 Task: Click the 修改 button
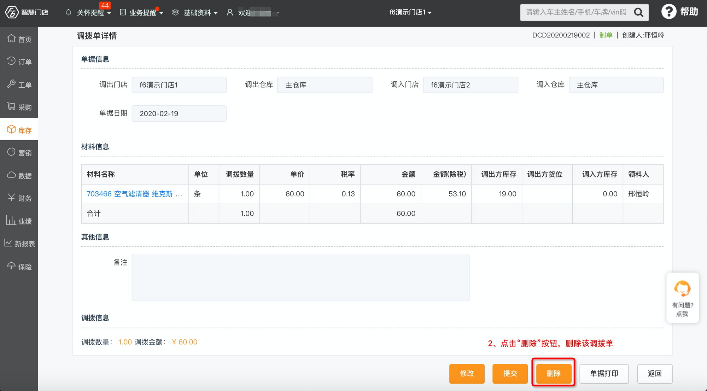pyautogui.click(x=467, y=373)
